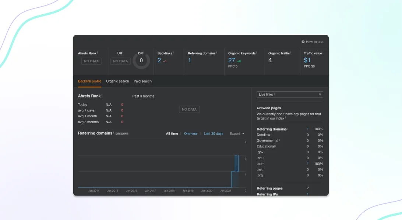Click the 'PPC $0' text under Traffic value

coord(309,66)
